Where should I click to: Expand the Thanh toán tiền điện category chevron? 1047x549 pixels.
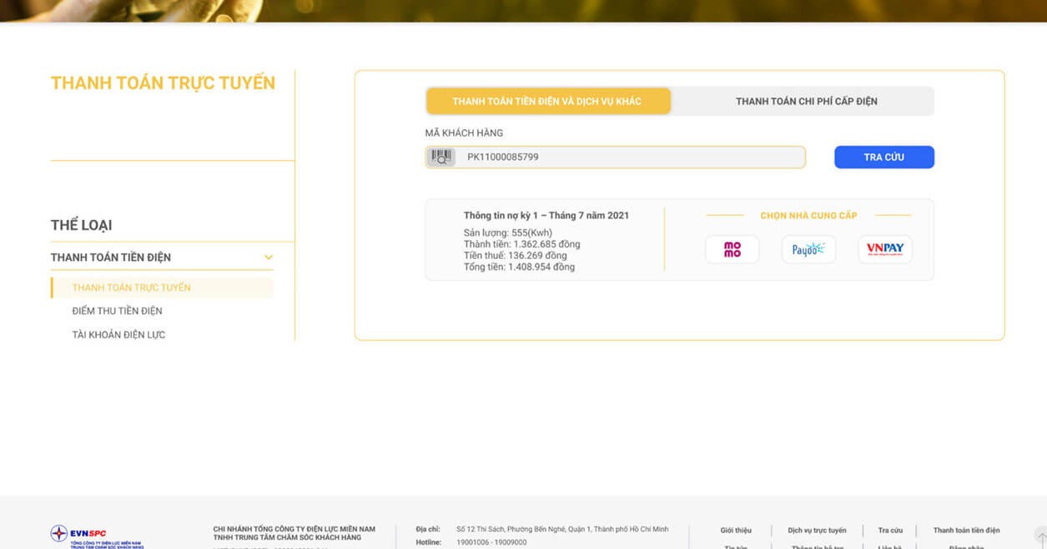pos(268,257)
